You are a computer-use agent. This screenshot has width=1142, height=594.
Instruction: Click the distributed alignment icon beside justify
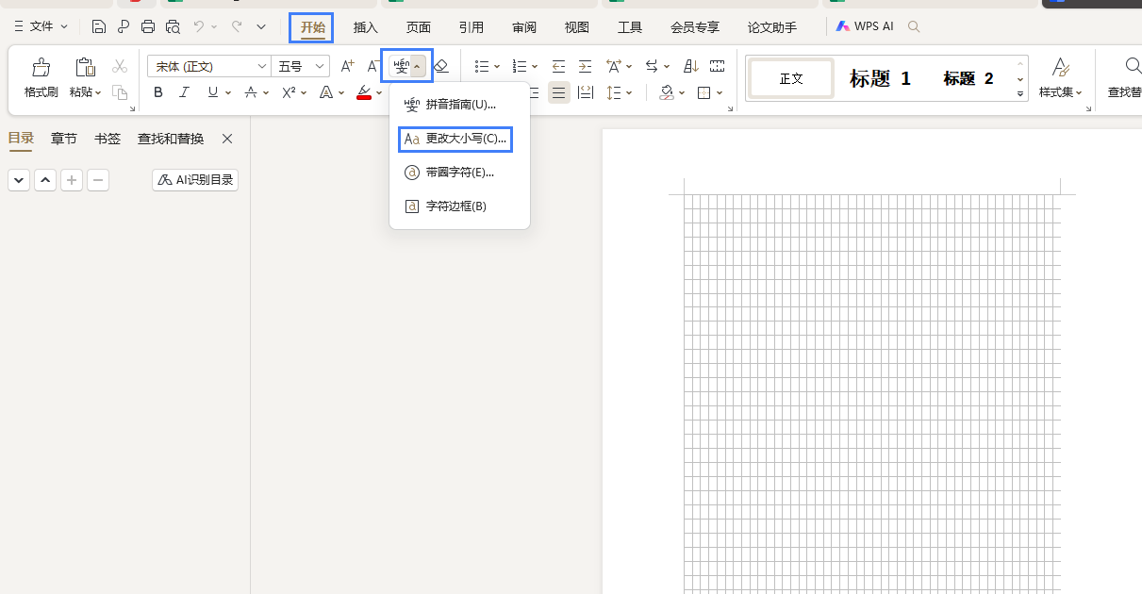coord(586,92)
